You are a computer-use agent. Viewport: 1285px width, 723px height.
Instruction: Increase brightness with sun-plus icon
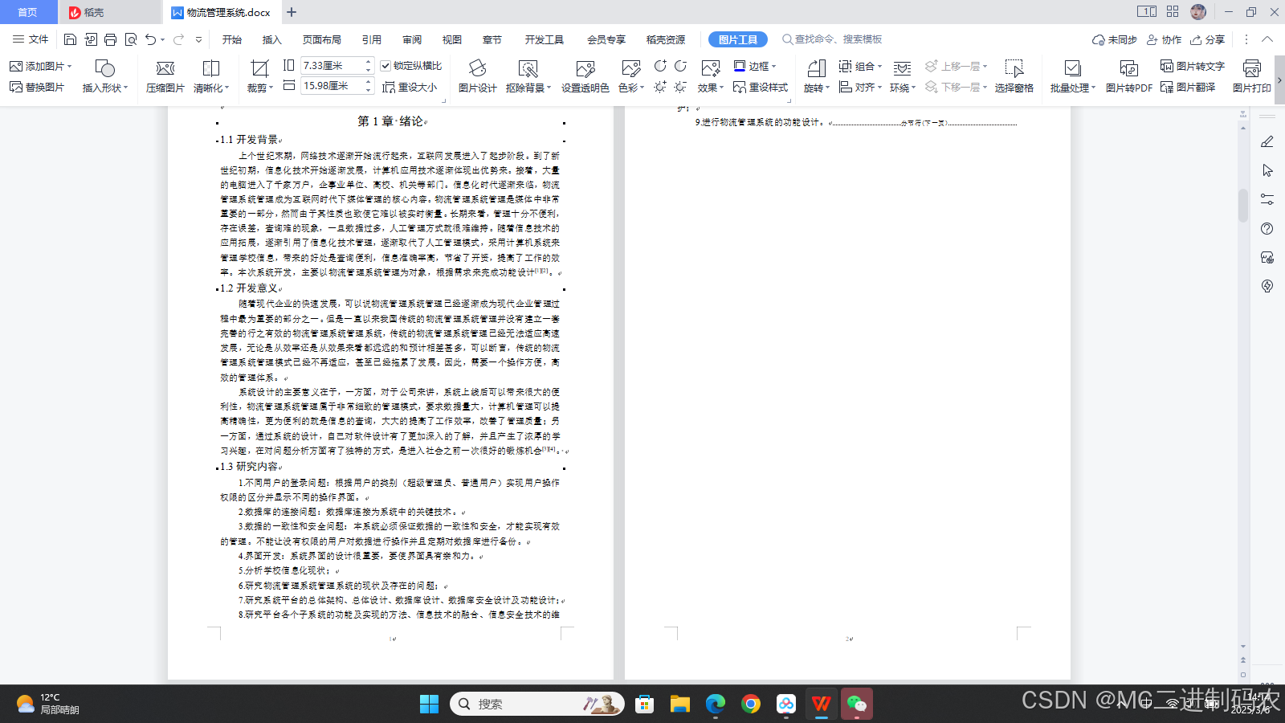pyautogui.click(x=660, y=87)
